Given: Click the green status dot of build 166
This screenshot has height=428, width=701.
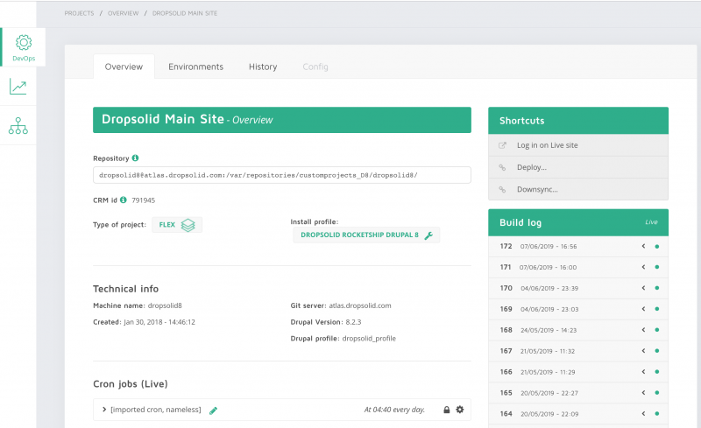Looking at the screenshot, I should (656, 372).
